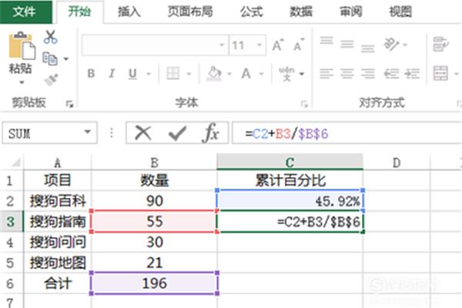Expand the Orientation dropdown arrow
462x308 pixels.
[x=406, y=45]
